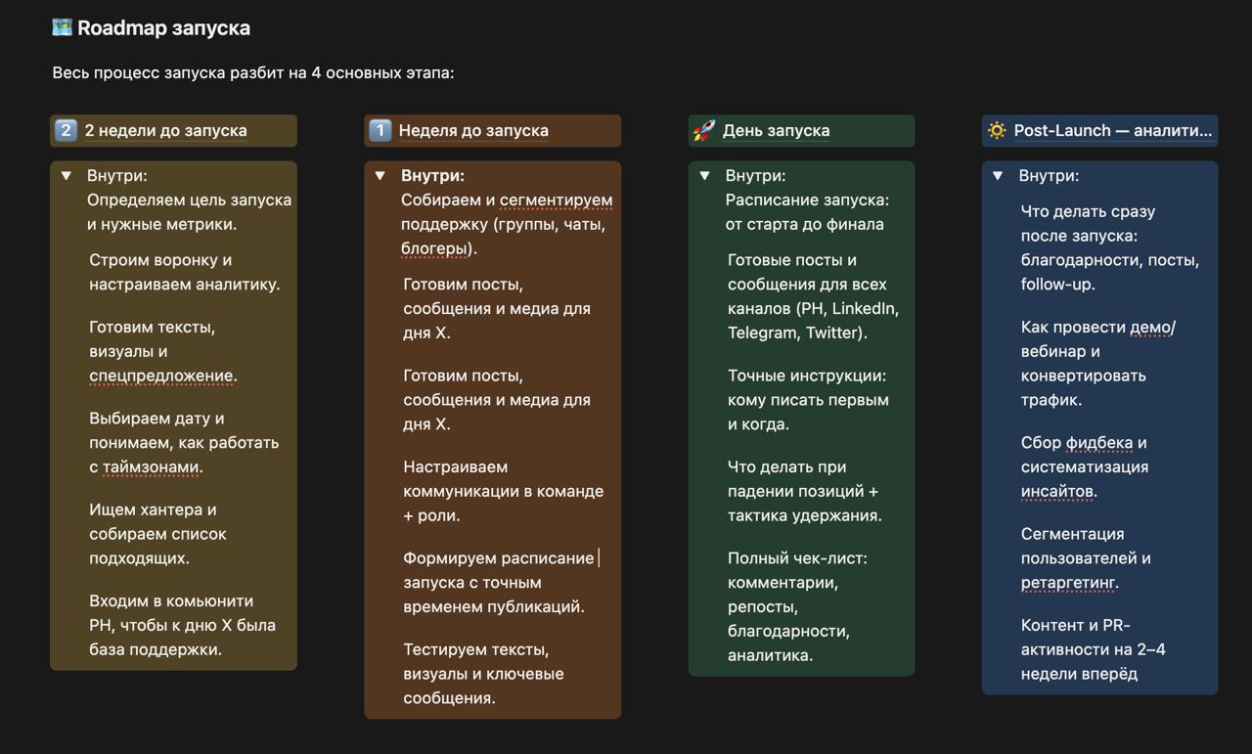Click the number 2 keycap icon
This screenshot has width=1252, height=754.
(x=66, y=130)
